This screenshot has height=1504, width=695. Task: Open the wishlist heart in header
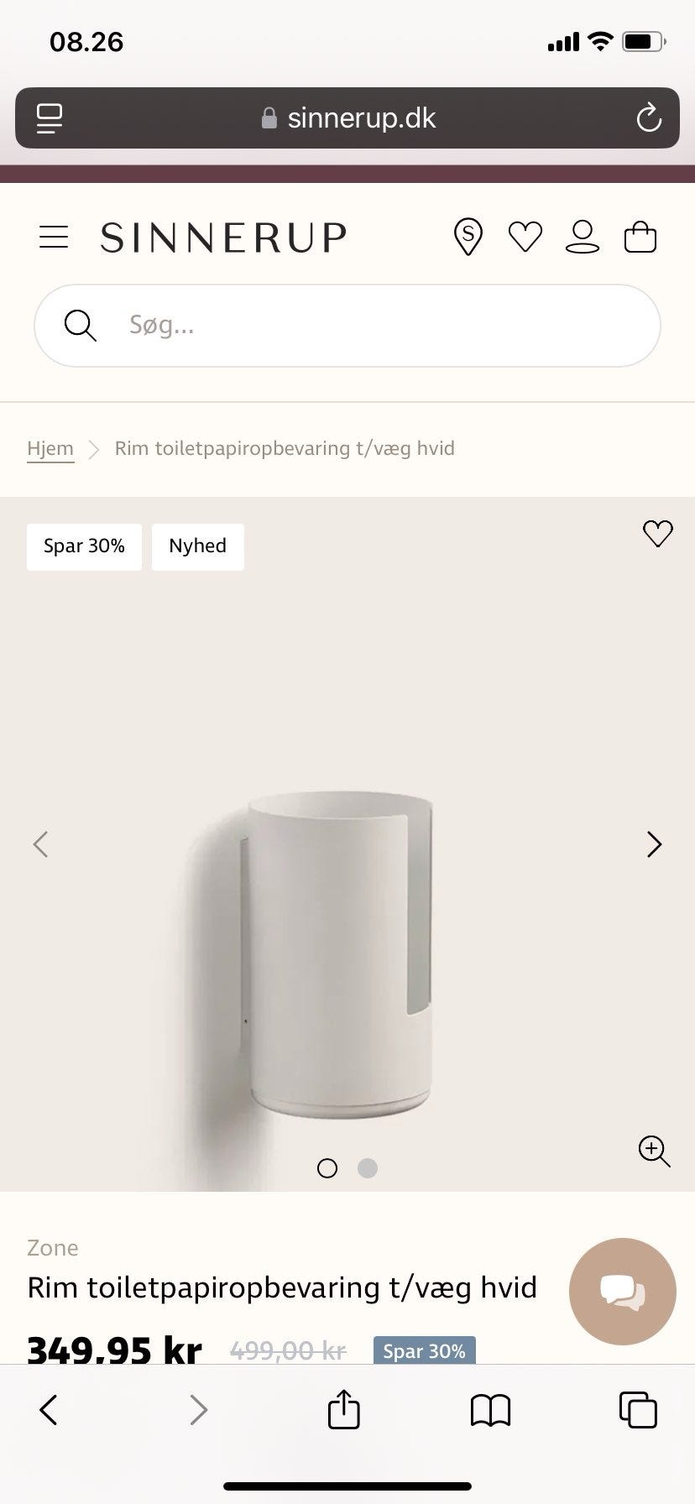[x=525, y=237]
